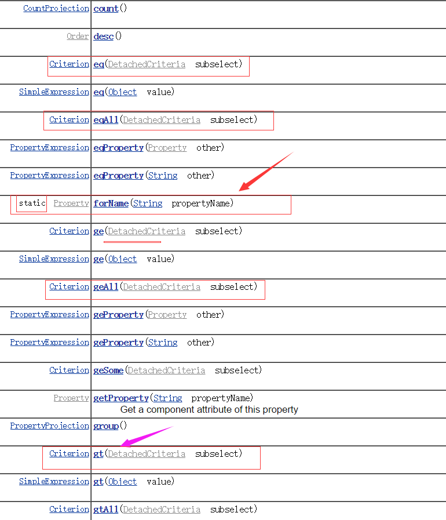Click PropertyExpression link in geProperty(String other) row
Viewport: 446px width, 520px height.
pos(50,343)
